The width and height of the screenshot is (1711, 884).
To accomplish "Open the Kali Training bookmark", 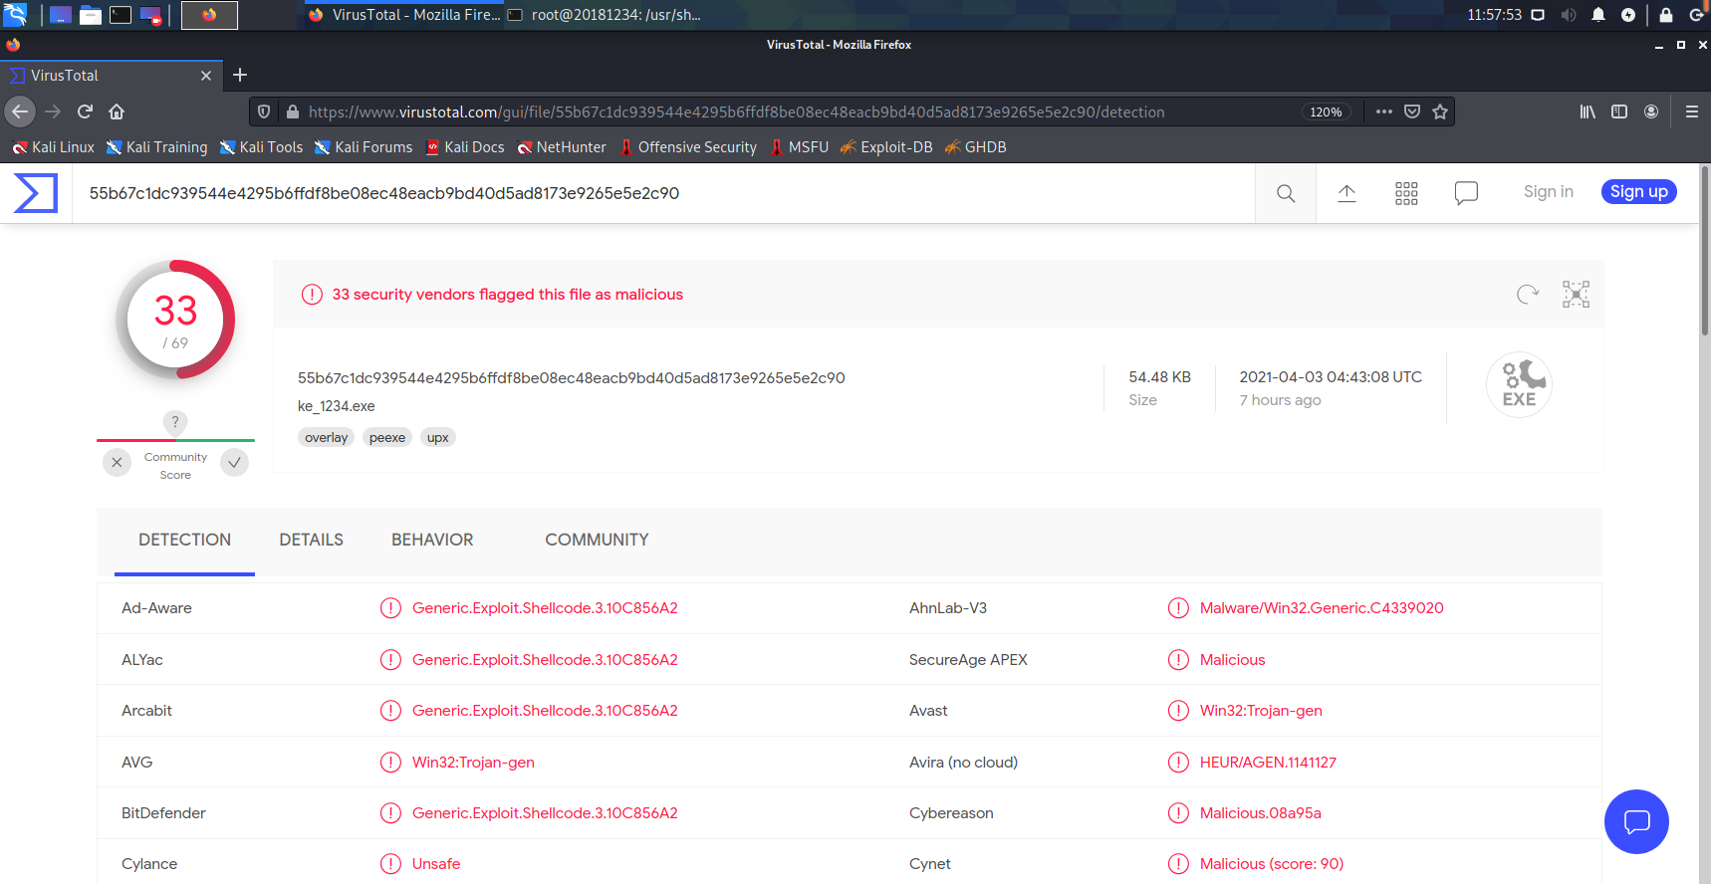I will click(157, 147).
